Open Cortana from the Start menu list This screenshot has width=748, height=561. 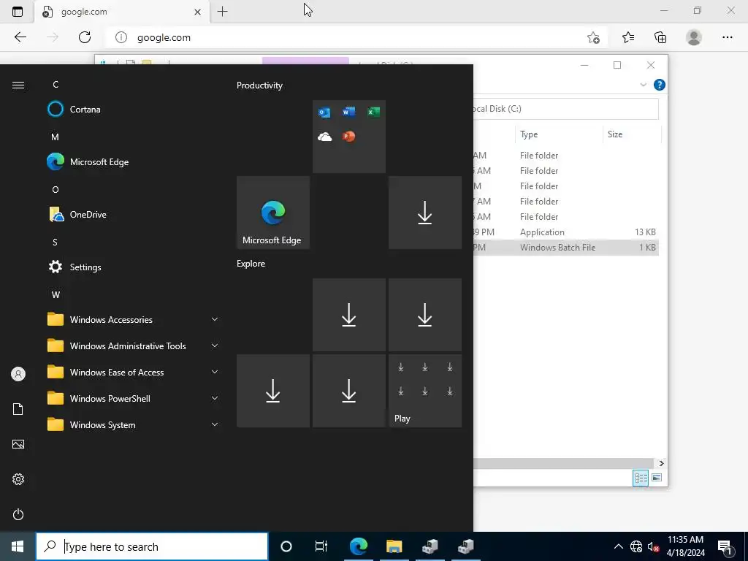pyautogui.click(x=134, y=110)
